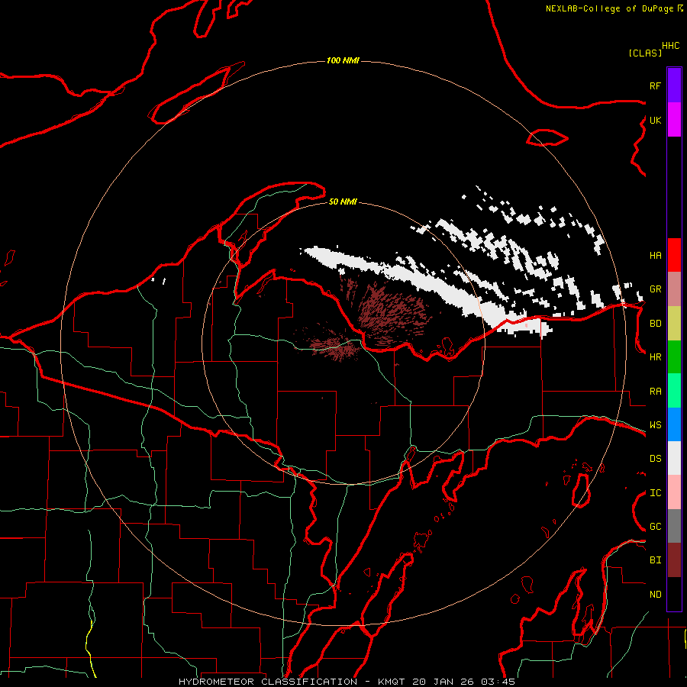The height and width of the screenshot is (687, 687).
Task: Select the DS white legend swatch
Action: click(x=674, y=458)
